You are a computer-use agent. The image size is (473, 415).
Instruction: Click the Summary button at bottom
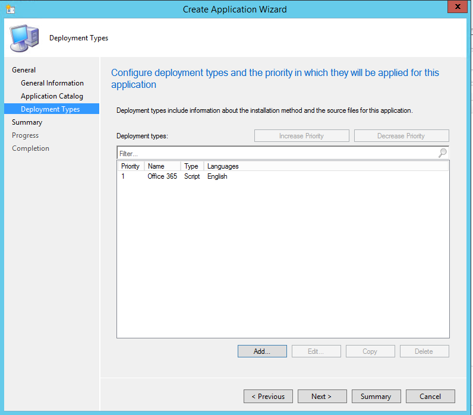pyautogui.click(x=376, y=397)
